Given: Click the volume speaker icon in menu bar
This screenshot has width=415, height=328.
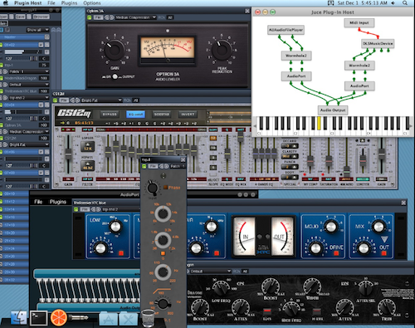Looking at the screenshot, I should [x=393, y=2].
